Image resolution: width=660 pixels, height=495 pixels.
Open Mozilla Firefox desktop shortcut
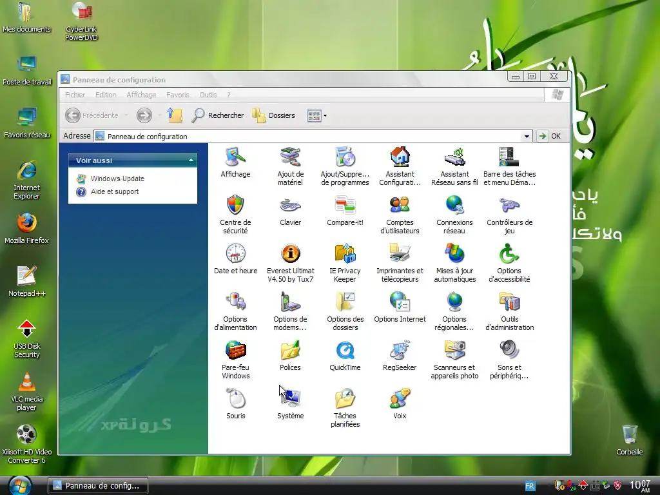pos(26,229)
